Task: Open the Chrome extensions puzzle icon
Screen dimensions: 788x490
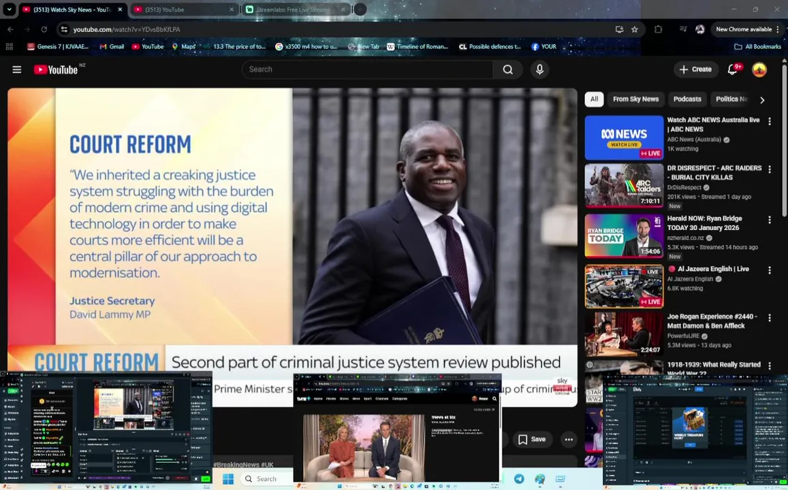Action: [659, 29]
